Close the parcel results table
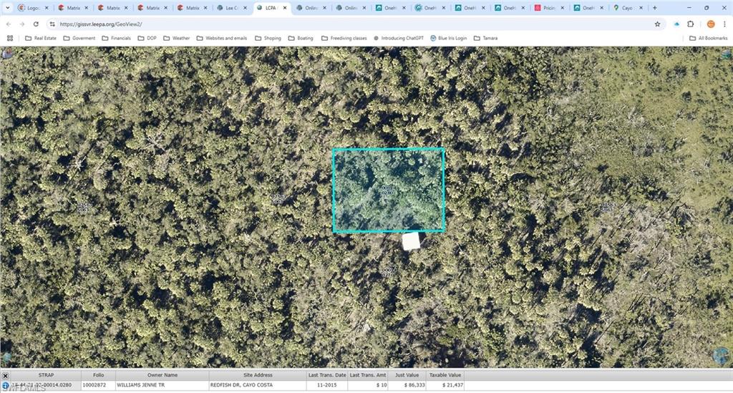 [5, 375]
